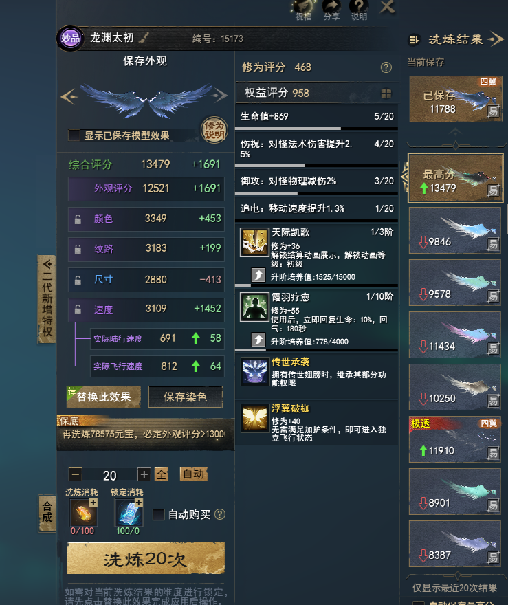Click upgrade arrow under 天际凯歌 skill
The height and width of the screenshot is (605, 508).
pyautogui.click(x=258, y=276)
